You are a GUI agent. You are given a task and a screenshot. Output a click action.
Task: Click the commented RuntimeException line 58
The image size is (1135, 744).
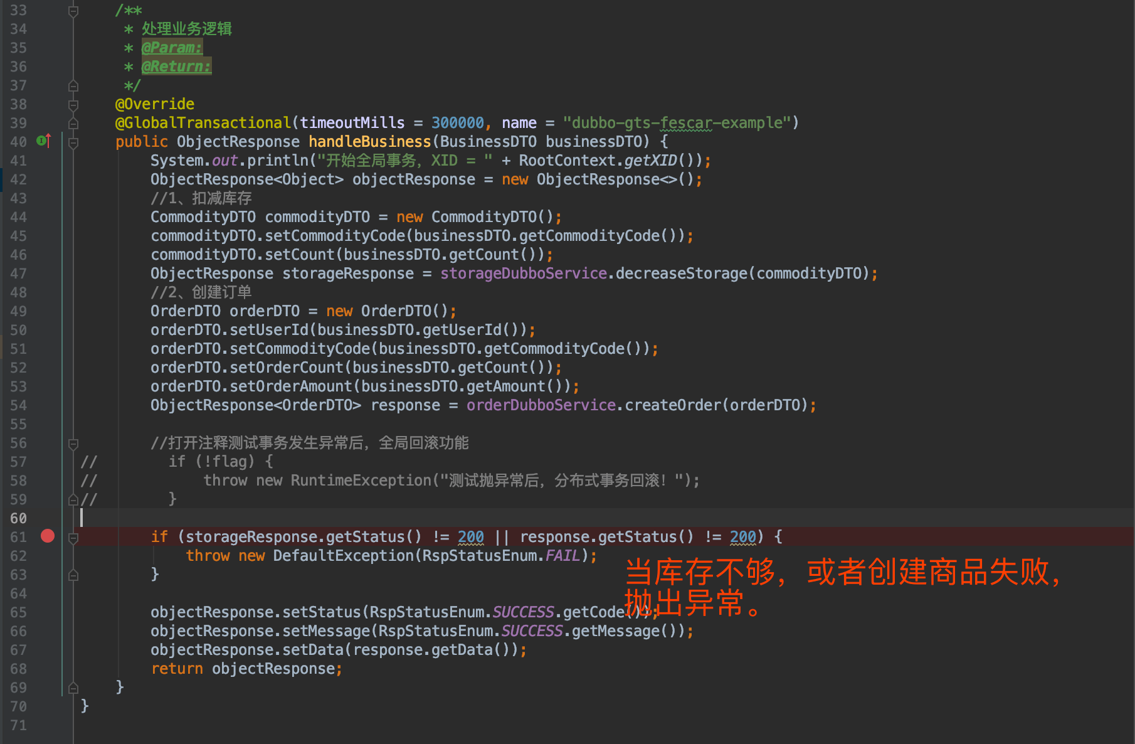tap(451, 481)
